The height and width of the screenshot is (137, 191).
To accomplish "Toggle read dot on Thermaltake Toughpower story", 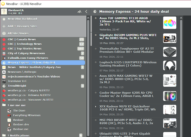I will 95,49.
